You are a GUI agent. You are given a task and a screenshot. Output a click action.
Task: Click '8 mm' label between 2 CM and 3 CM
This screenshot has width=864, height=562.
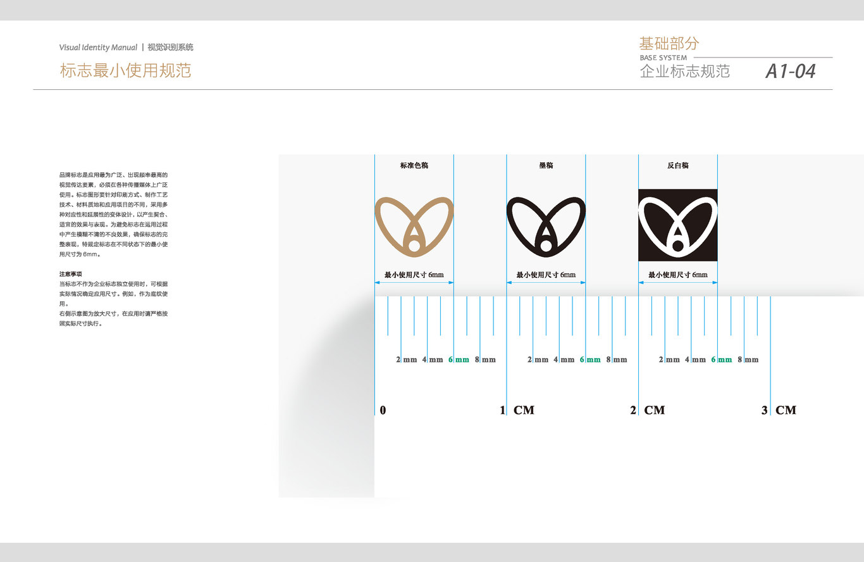tap(748, 359)
